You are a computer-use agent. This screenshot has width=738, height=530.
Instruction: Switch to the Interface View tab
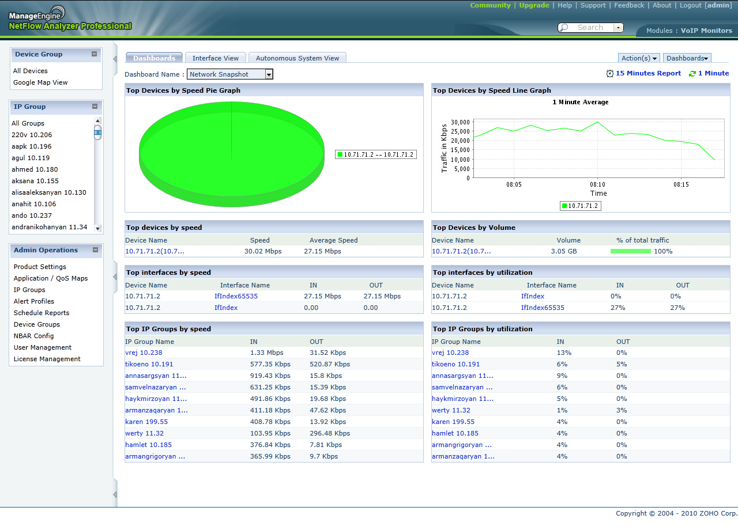216,58
